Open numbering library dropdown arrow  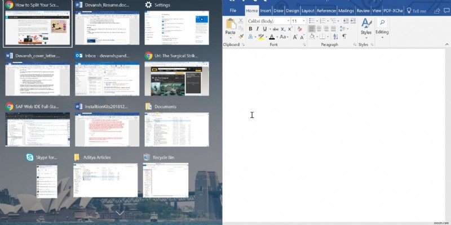pyautogui.click(x=328, y=21)
